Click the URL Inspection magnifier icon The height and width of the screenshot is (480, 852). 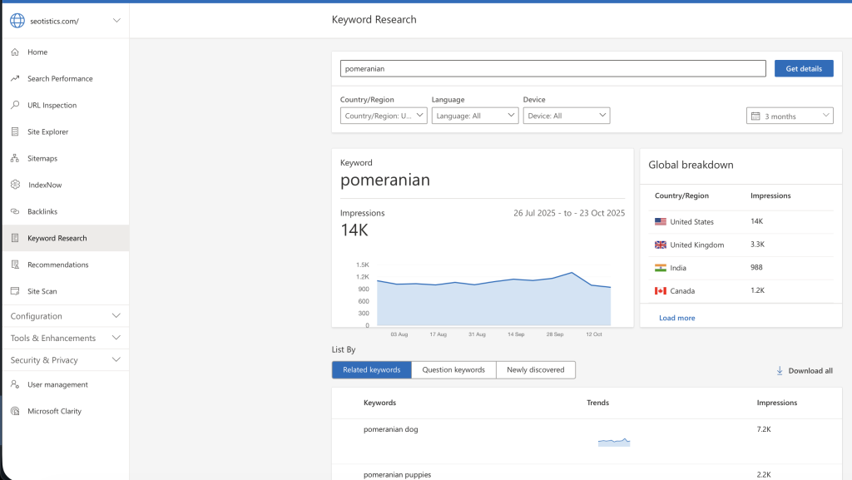(15, 105)
